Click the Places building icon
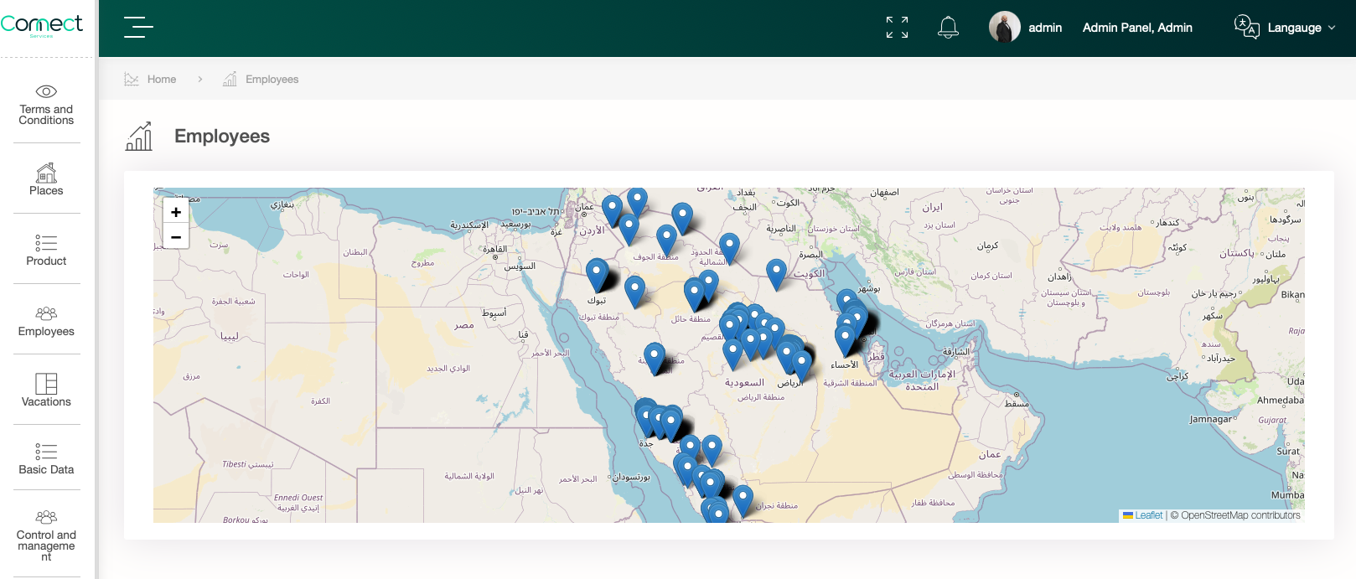 (x=46, y=173)
